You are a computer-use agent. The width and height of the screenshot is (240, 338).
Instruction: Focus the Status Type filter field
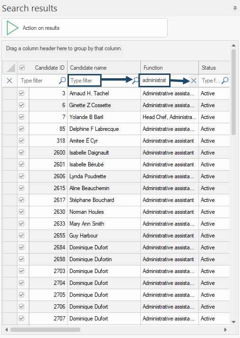coord(211,81)
